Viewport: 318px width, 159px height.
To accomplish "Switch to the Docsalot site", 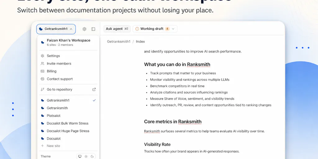I will click(68, 139).
